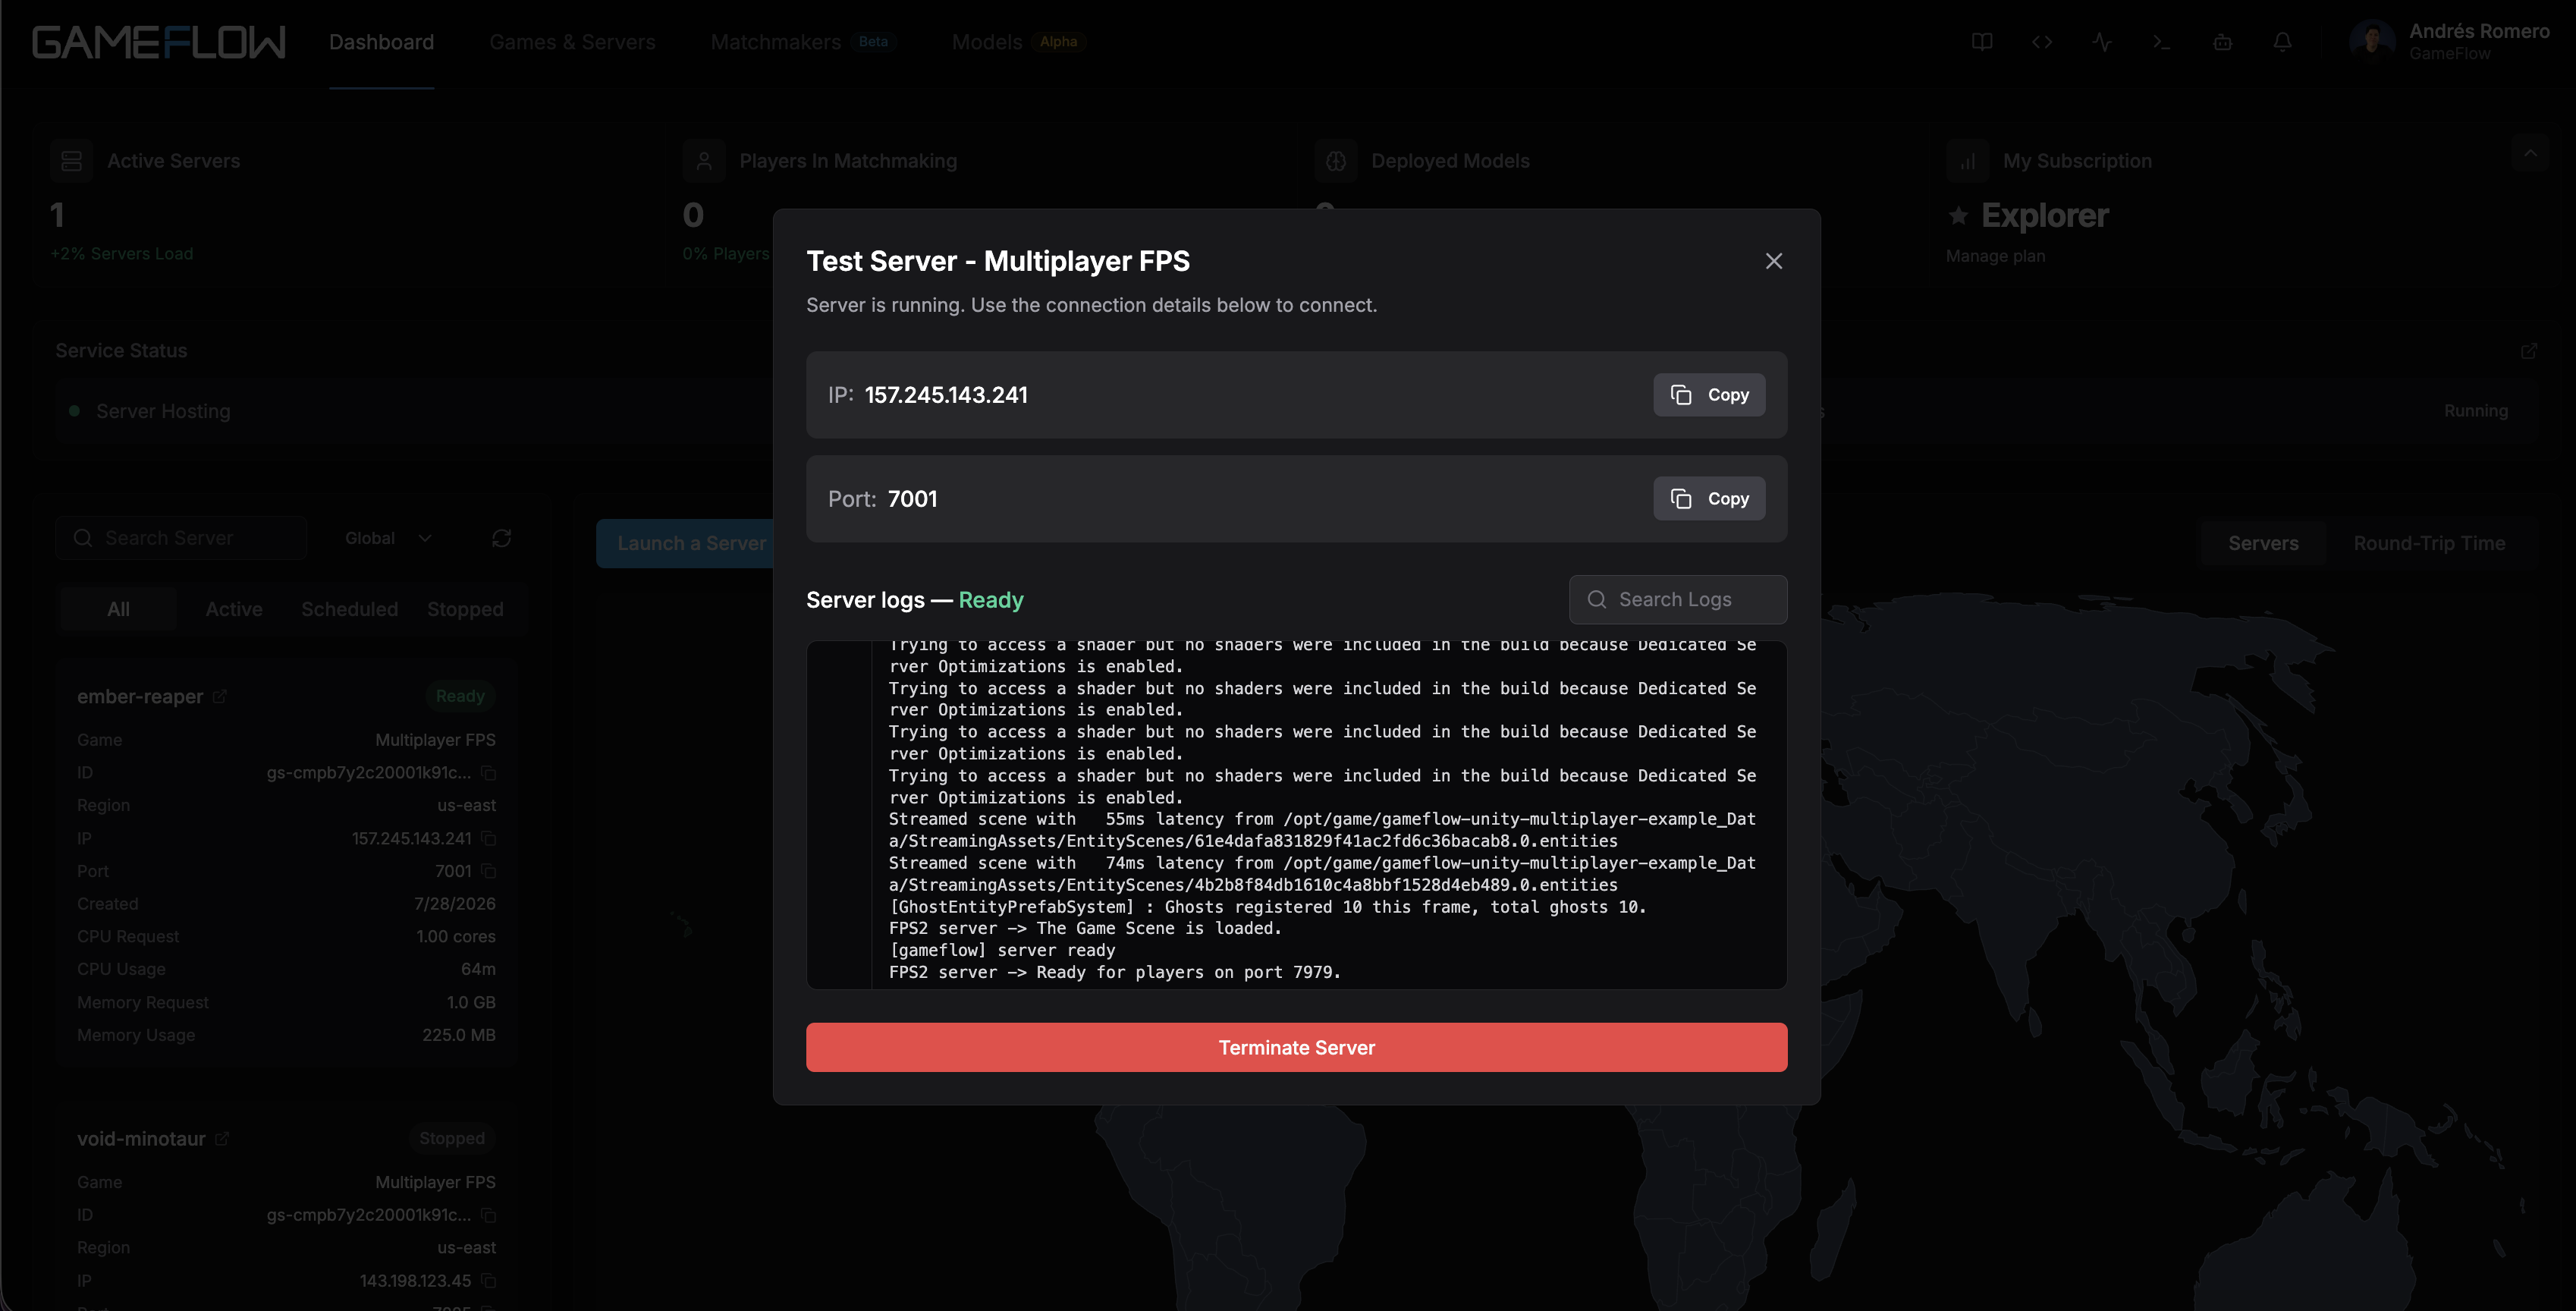Screen dimensions: 2576x1311
Task: Open the notifications bell
Action: 2282,42
